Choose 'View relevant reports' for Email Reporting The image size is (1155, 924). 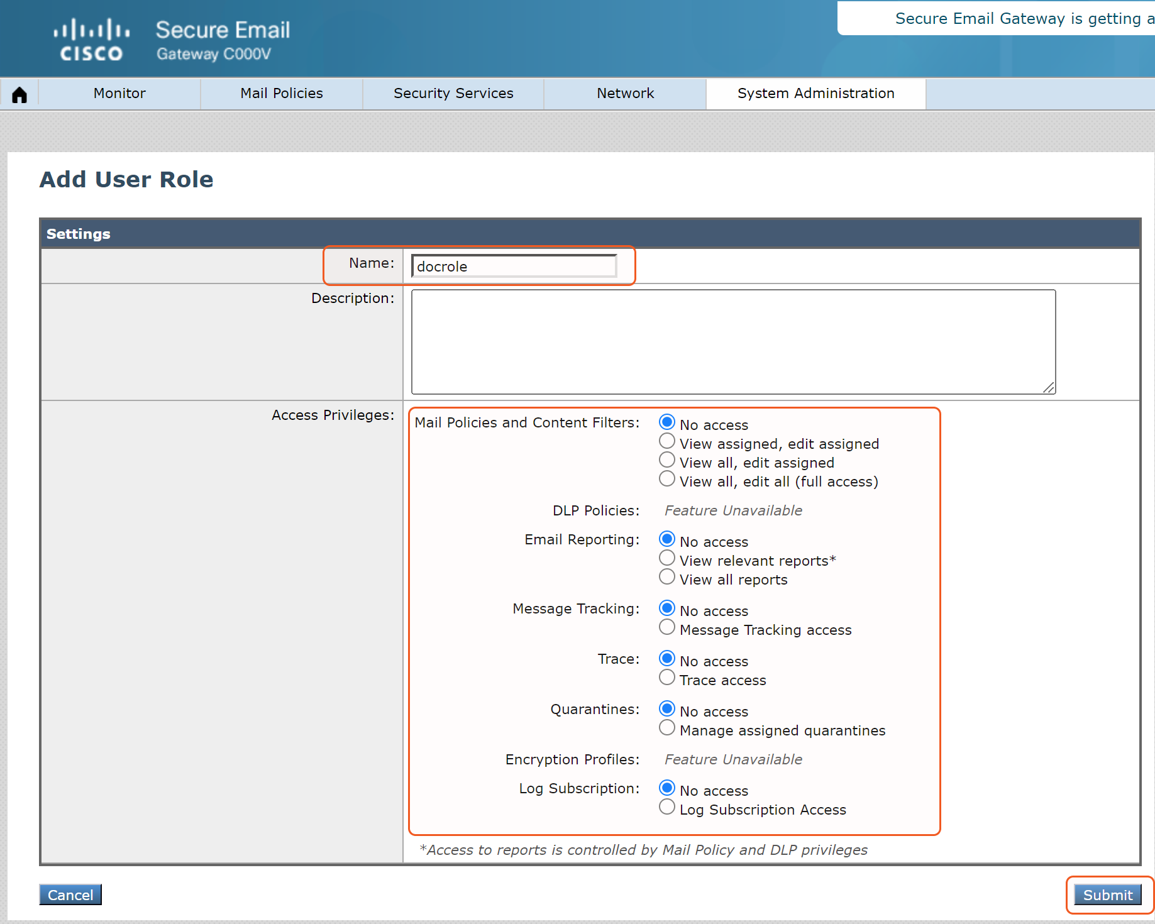pyautogui.click(x=667, y=558)
